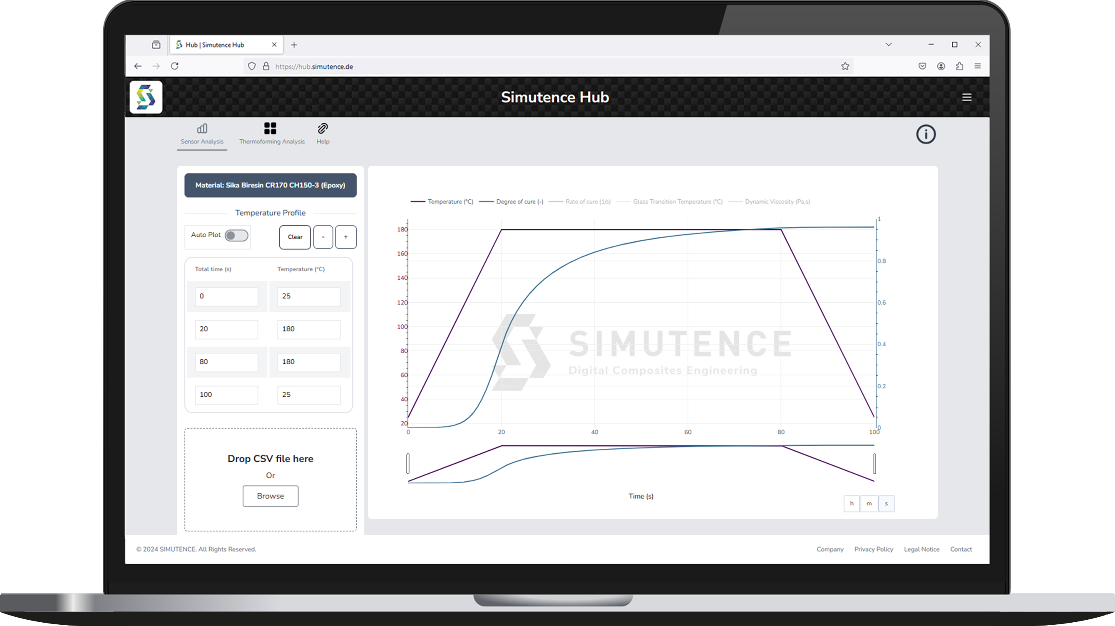
Task: Bookmark page with star icon
Action: (845, 66)
